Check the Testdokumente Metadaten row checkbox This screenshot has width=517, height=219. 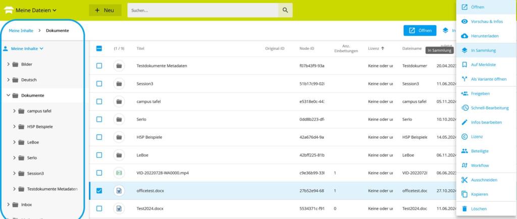coord(99,66)
